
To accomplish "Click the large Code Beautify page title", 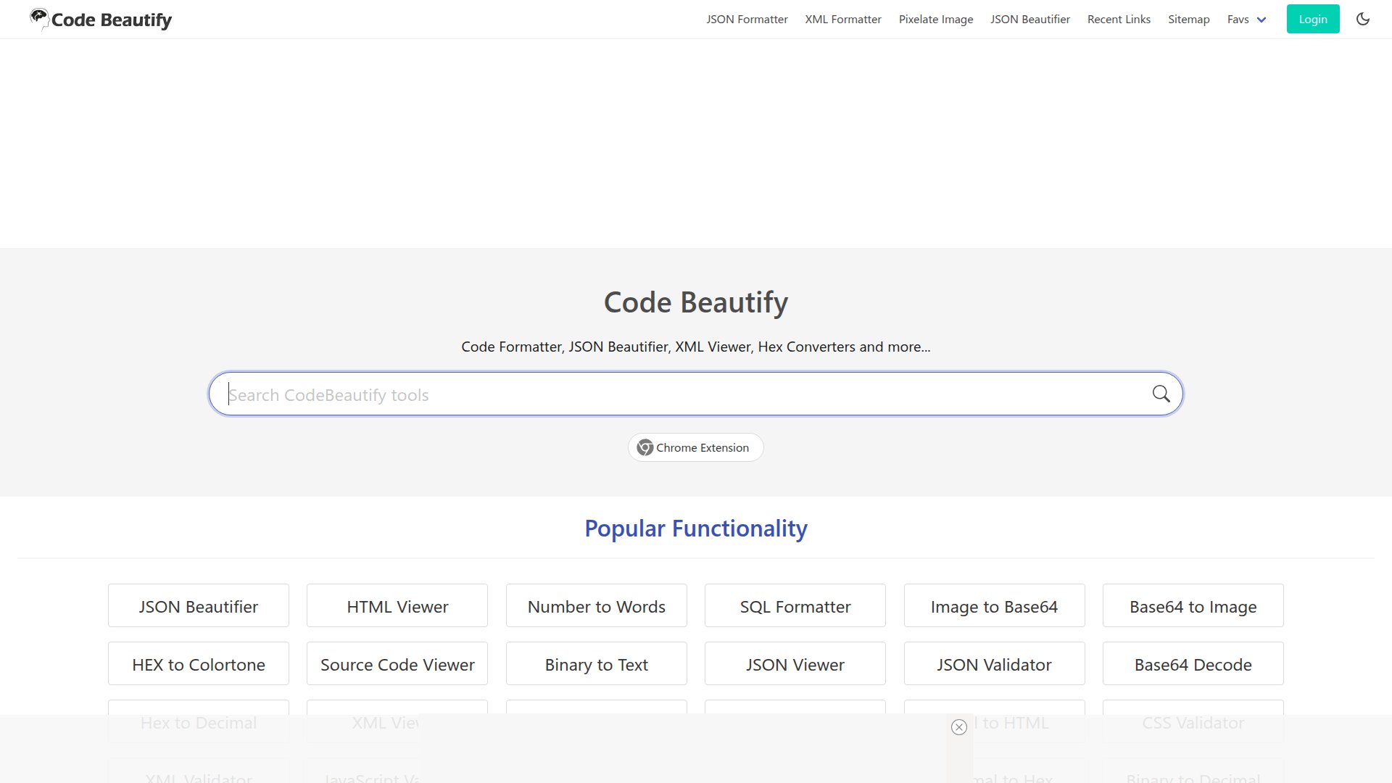I will coord(696,302).
